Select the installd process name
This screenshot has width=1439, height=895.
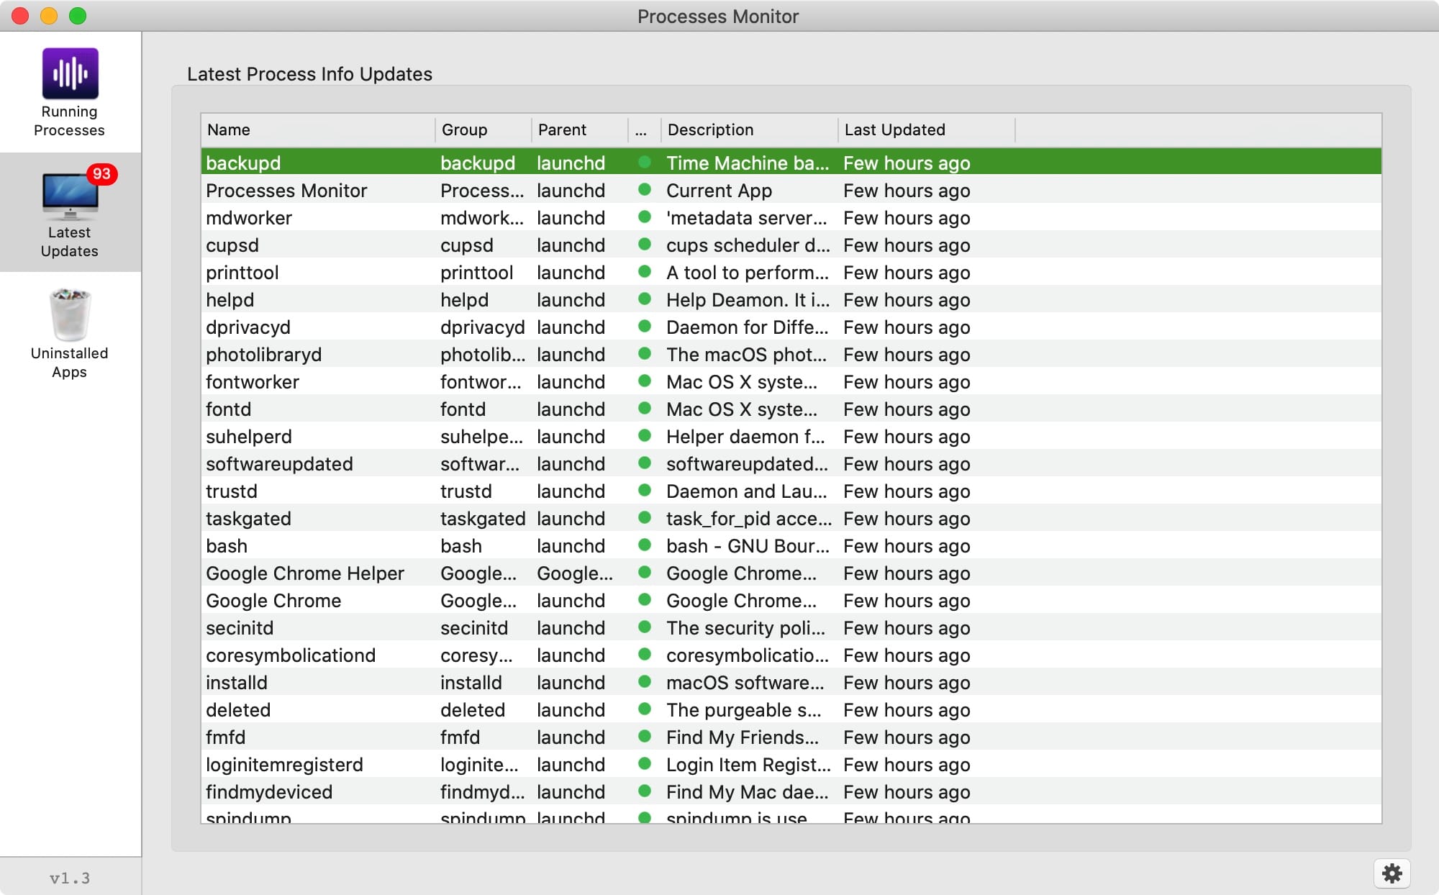[236, 683]
